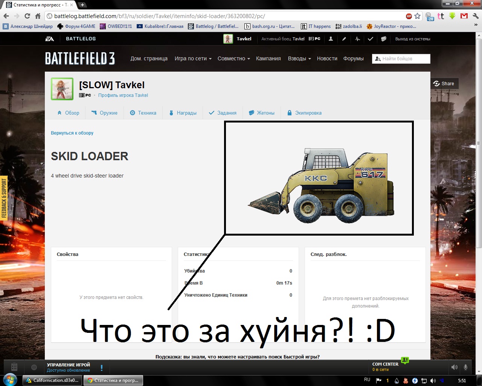The image size is (482, 386).
Task: Expand the "Игра по сети" dropdown menu
Action: 193,58
